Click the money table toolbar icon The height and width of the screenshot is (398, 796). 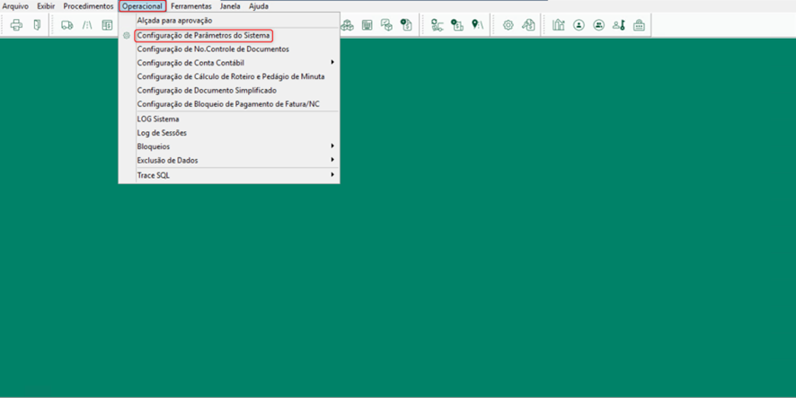click(107, 25)
